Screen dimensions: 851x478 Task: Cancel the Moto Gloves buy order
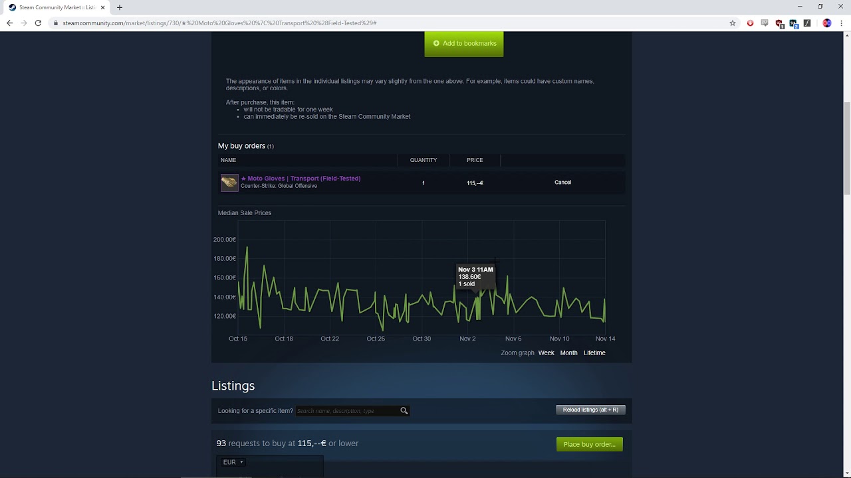coord(562,182)
